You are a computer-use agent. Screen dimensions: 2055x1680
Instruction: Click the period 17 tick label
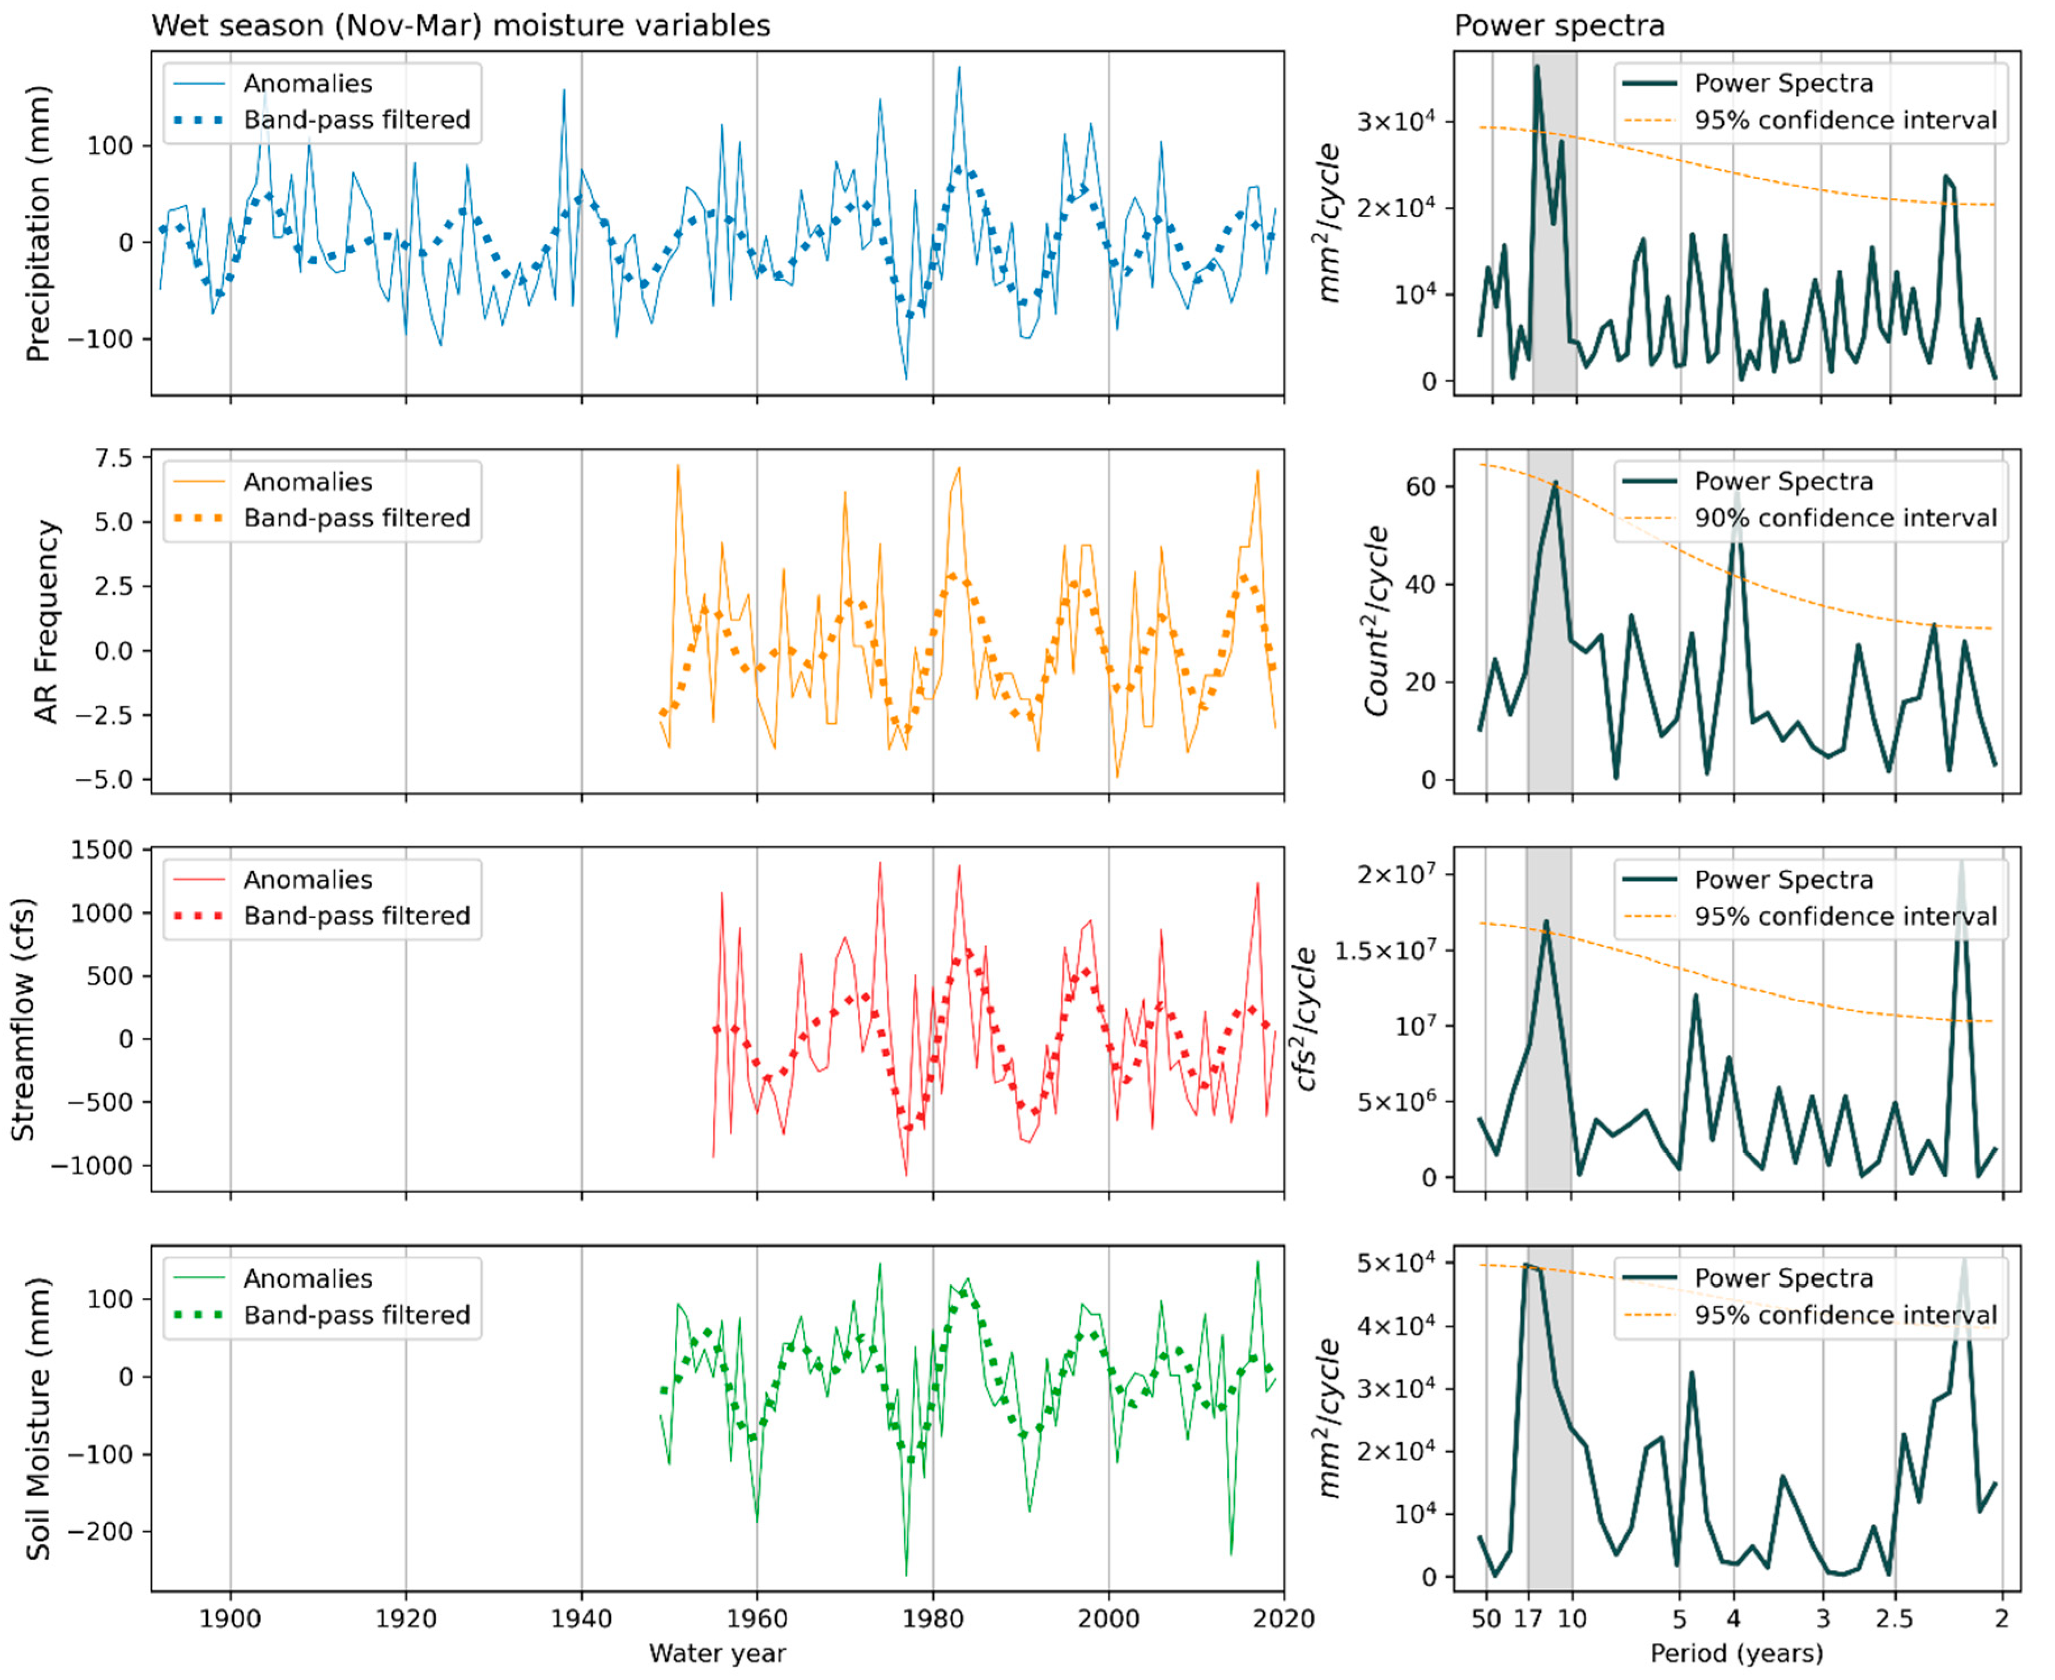[1528, 1618]
